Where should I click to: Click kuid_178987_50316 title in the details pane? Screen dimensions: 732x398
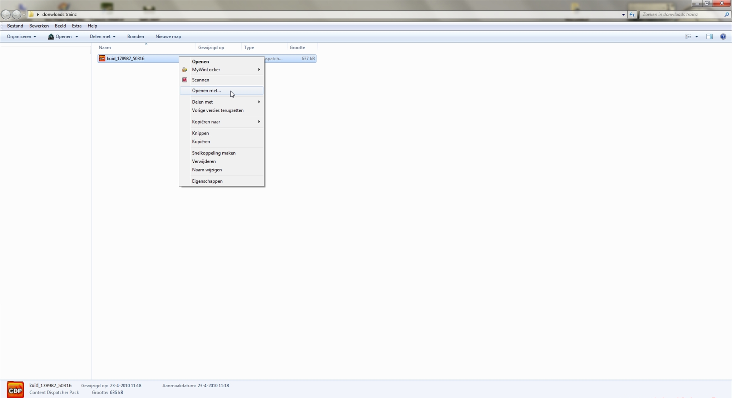(50, 386)
